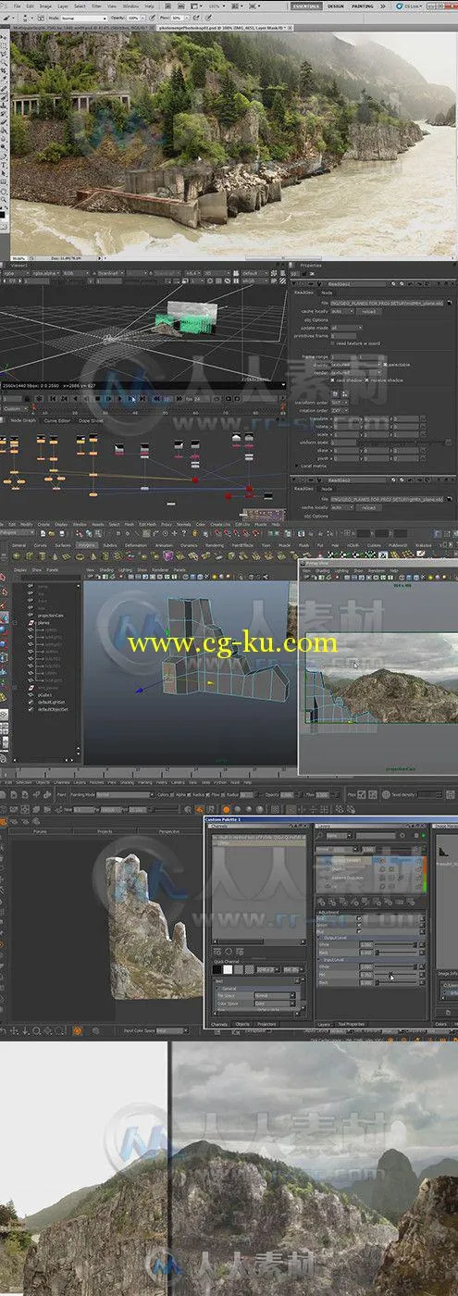Open the Curve Editor tab in Nuke
This screenshot has height=1296, width=458.
click(x=56, y=420)
